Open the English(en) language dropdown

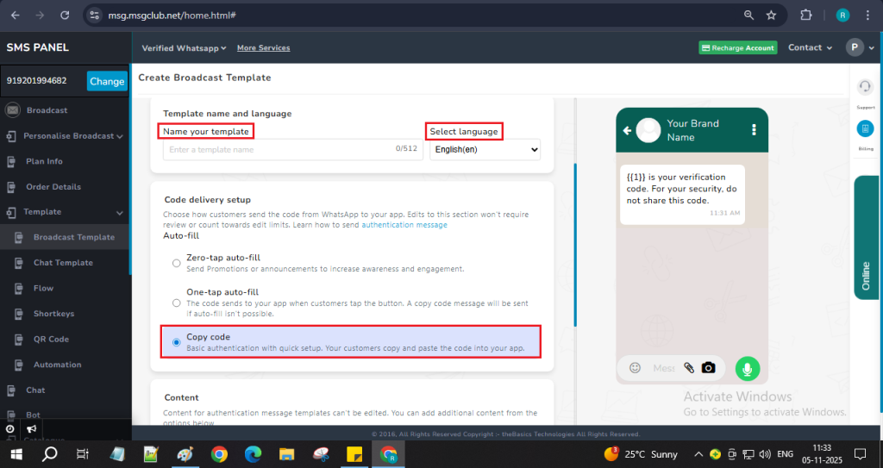coord(485,150)
